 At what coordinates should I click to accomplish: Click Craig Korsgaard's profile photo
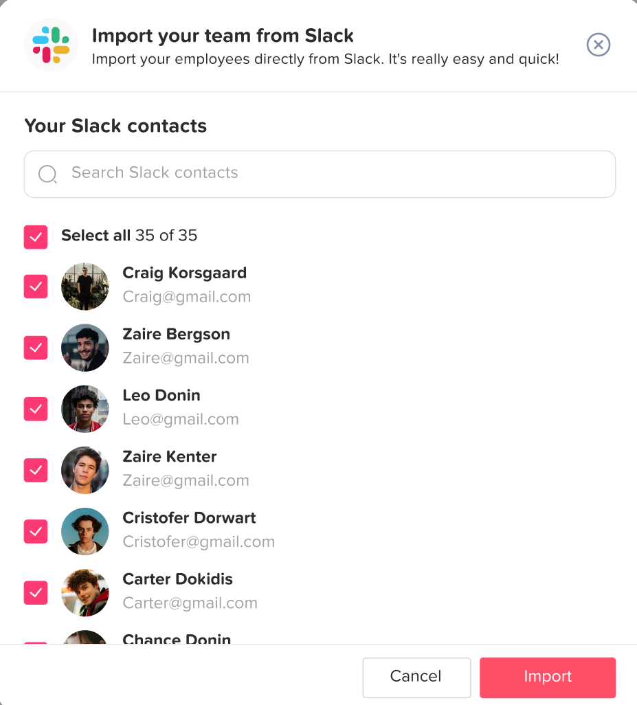(85, 287)
